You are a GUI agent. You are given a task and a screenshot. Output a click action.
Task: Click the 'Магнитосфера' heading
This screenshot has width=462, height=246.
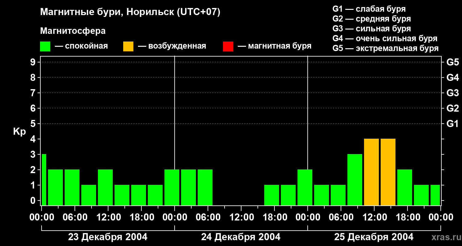tap(73, 31)
